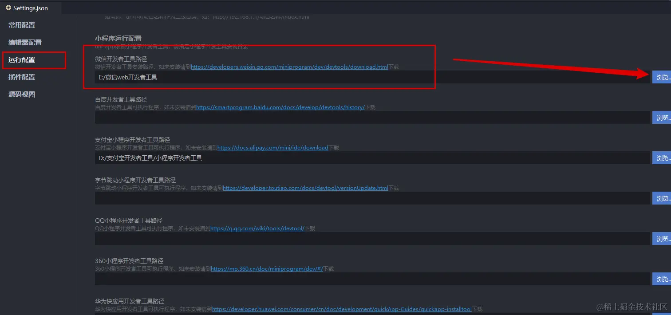Open the Baidu smartprogram devtools link
The height and width of the screenshot is (315, 671).
(280, 107)
